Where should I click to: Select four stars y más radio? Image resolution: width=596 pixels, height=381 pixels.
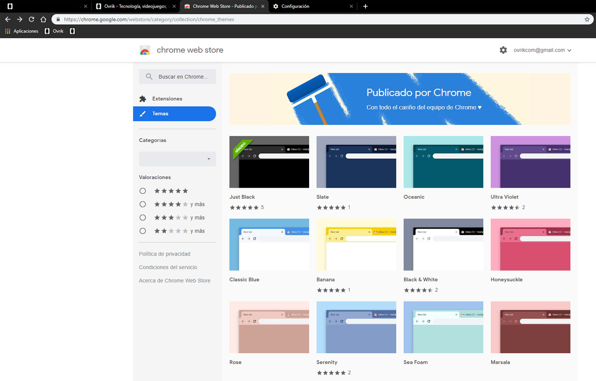point(142,204)
